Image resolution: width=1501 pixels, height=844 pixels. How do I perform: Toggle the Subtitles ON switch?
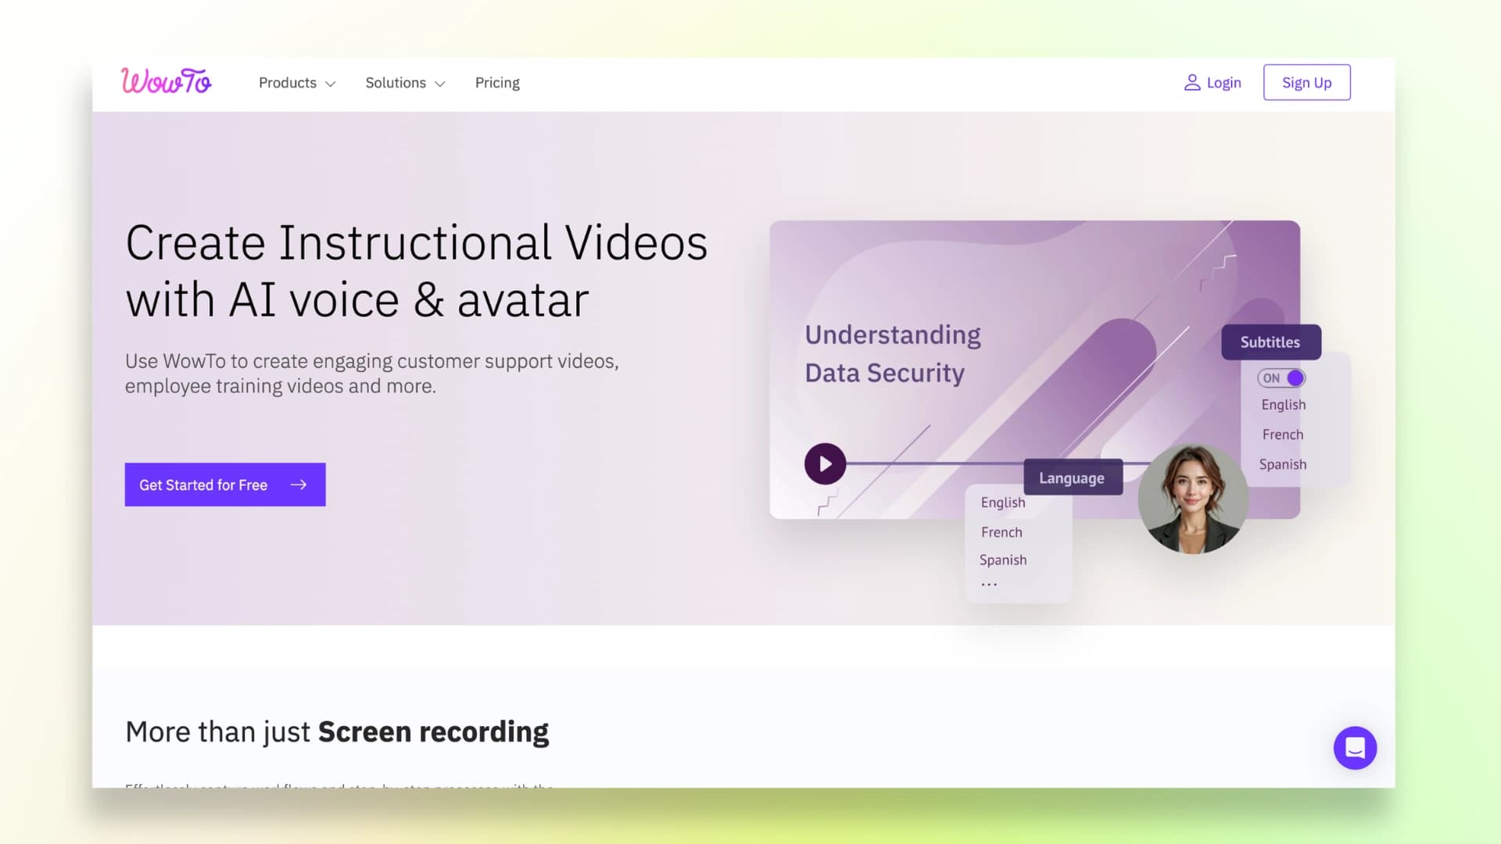coord(1281,377)
